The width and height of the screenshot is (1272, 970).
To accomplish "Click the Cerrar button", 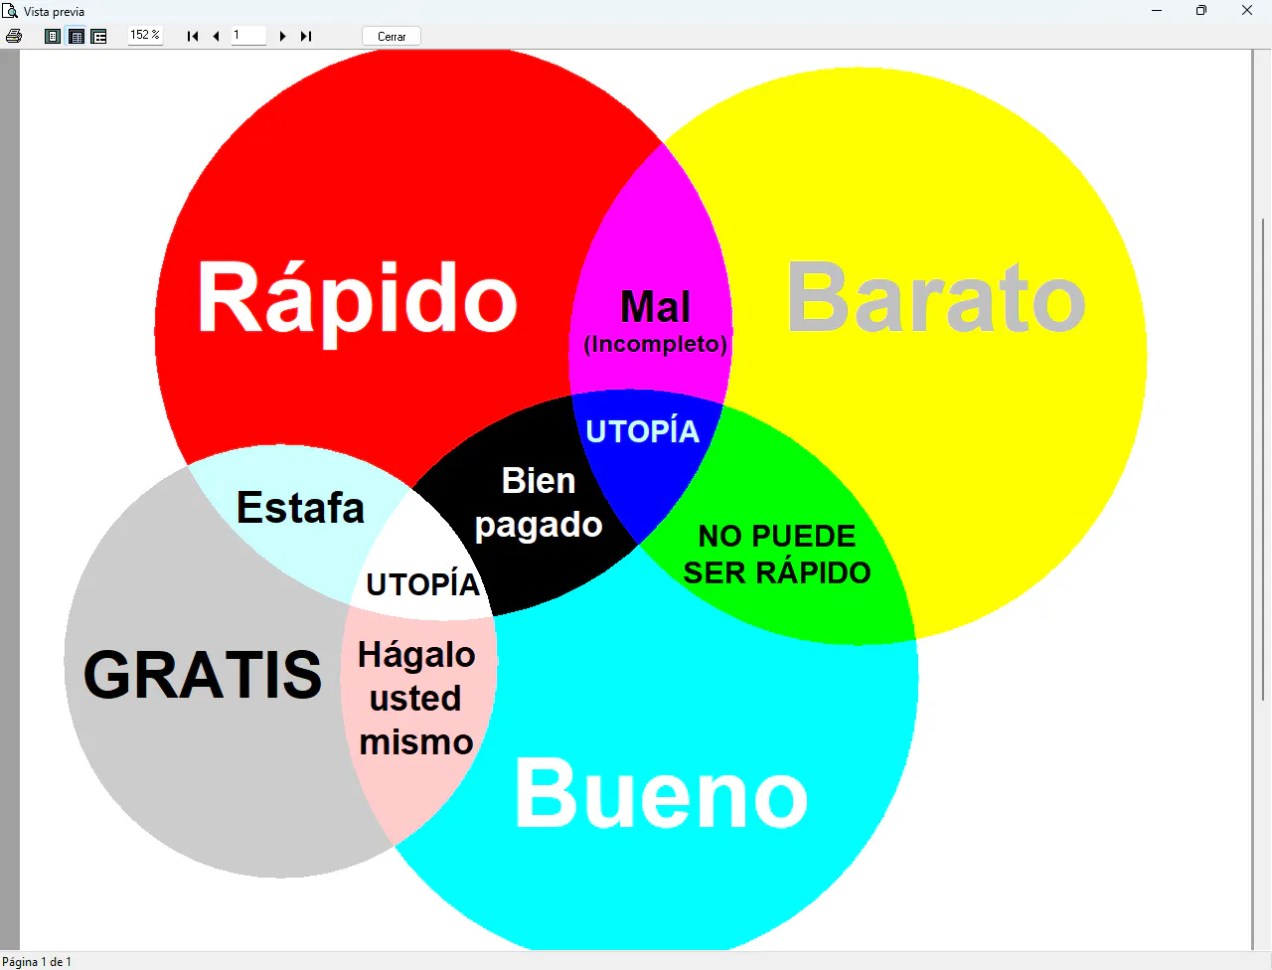I will [x=392, y=36].
